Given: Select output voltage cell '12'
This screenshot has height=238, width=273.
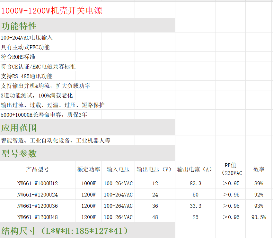Looking at the screenshot, I should click(x=155, y=183).
